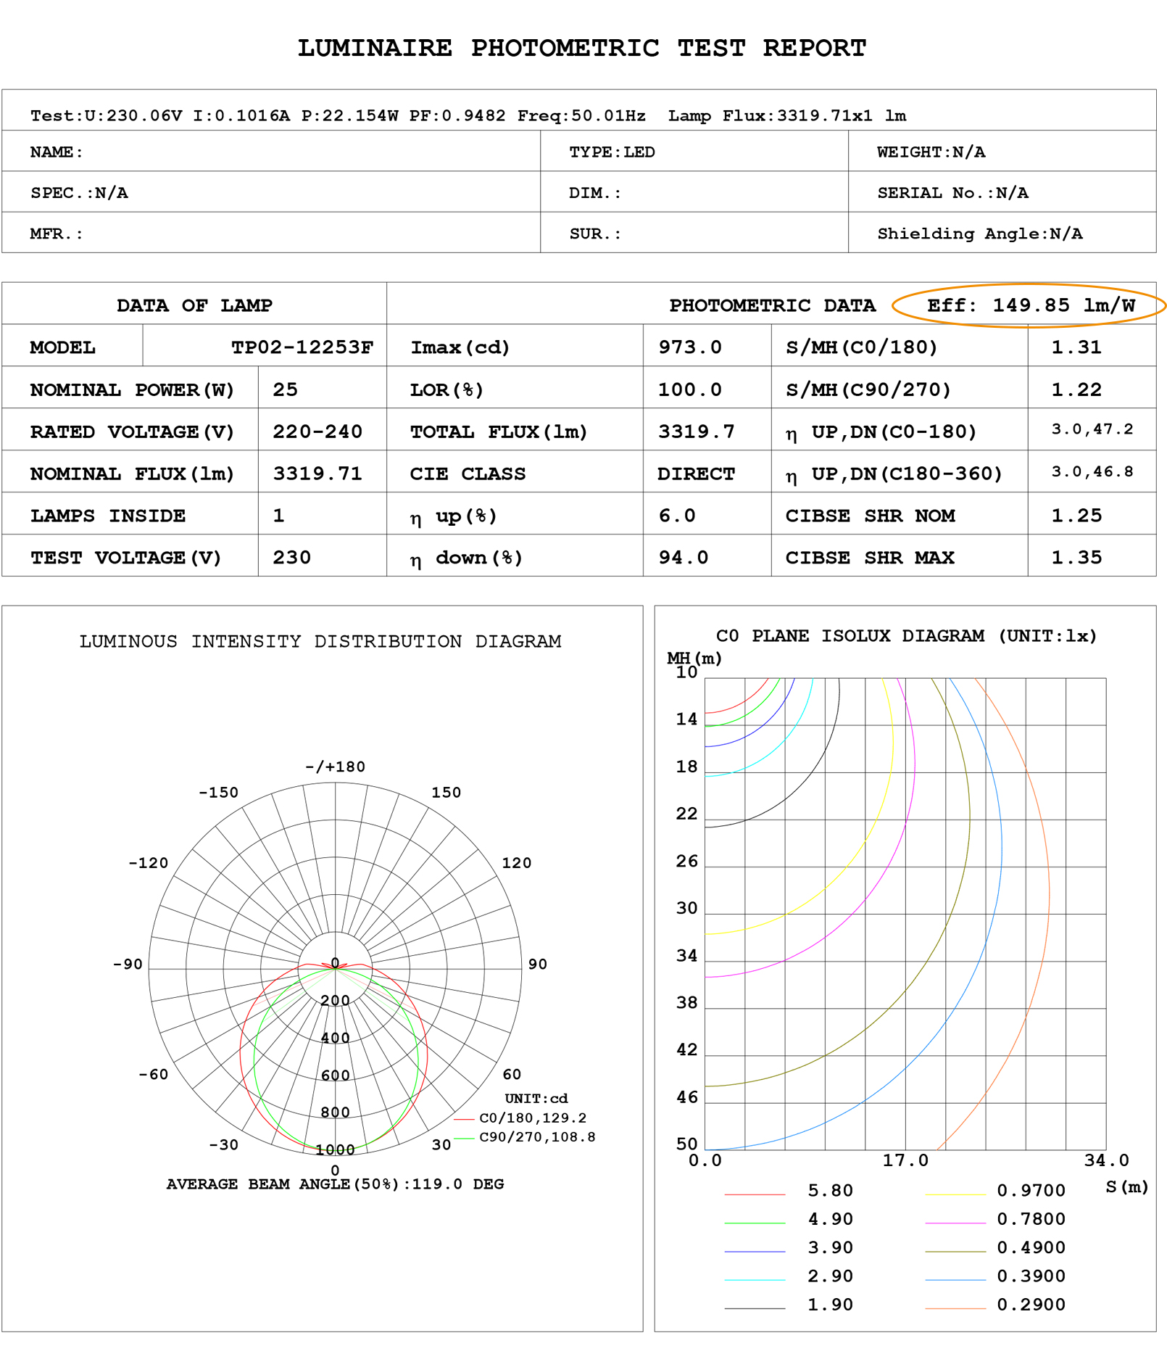Click the WEIGHT:N/A field

pos(931,152)
